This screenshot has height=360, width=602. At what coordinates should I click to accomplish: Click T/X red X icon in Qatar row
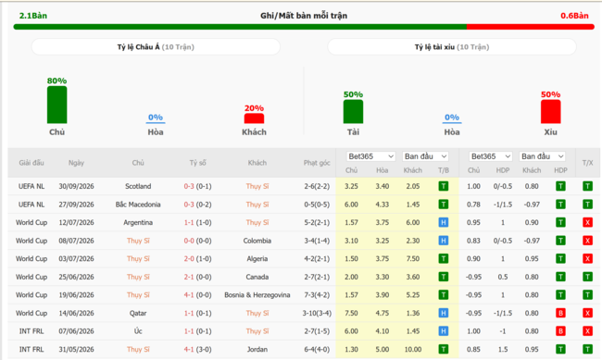click(x=587, y=313)
